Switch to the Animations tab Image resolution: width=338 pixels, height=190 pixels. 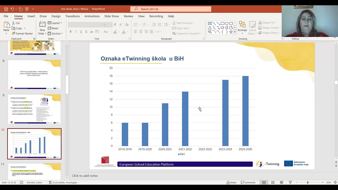92,16
